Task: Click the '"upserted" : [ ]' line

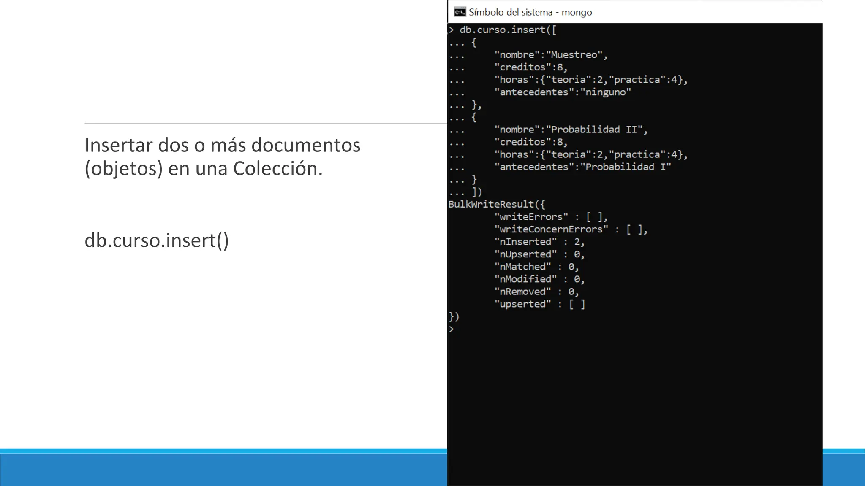Action: click(x=540, y=304)
